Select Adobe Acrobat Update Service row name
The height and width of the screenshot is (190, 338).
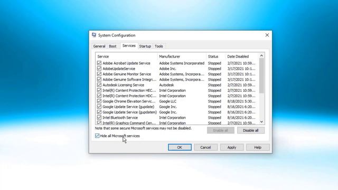tap(126, 63)
